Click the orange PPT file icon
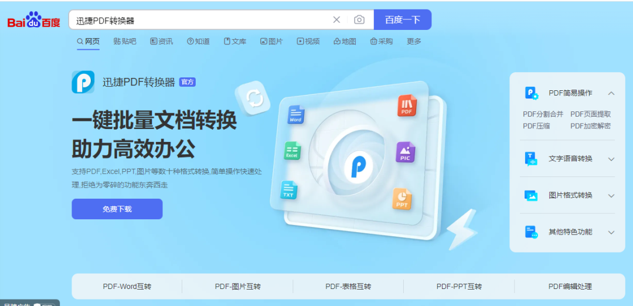The height and width of the screenshot is (306, 633). [401, 199]
